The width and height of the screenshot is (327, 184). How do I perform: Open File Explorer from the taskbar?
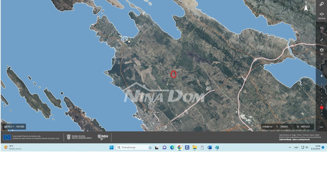[x=195, y=147]
